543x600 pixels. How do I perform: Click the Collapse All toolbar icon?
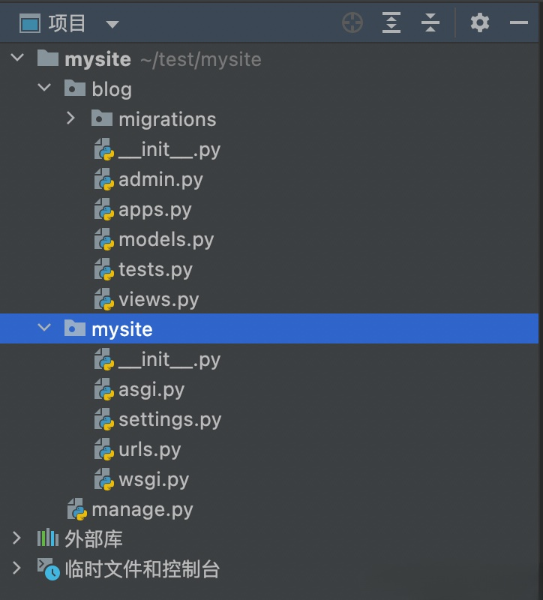click(x=430, y=22)
